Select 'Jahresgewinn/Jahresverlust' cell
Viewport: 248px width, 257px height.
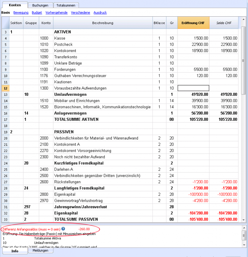click(x=103, y=207)
